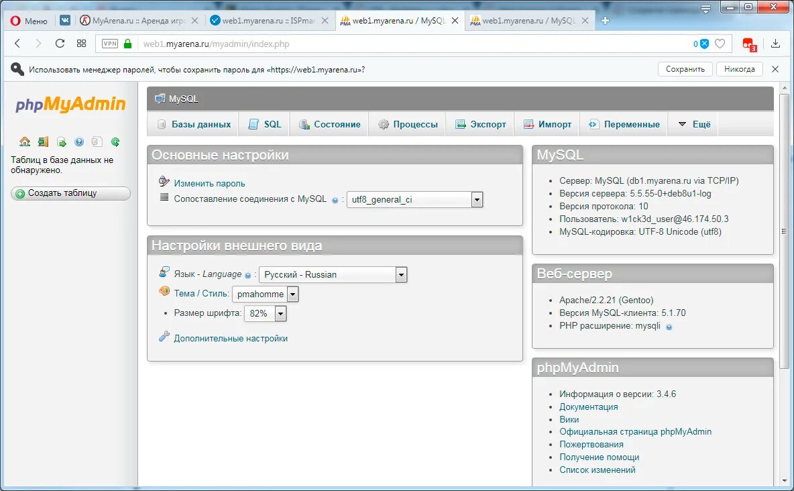The height and width of the screenshot is (491, 794).
Task: Open font size 82% dropdown
Action: (x=265, y=314)
